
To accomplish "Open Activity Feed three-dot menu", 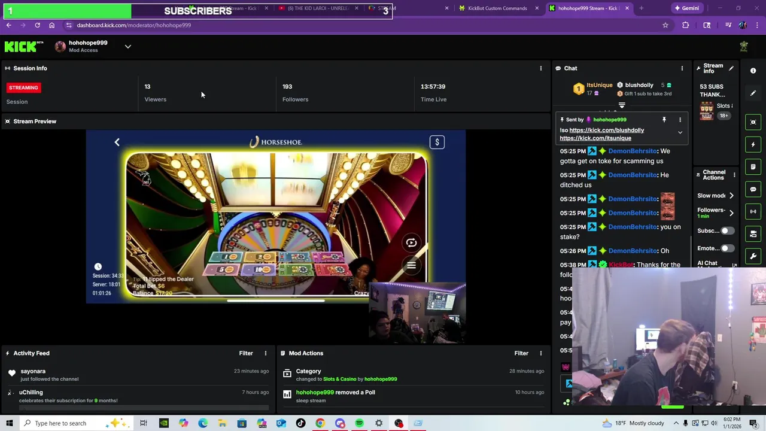I will click(265, 353).
